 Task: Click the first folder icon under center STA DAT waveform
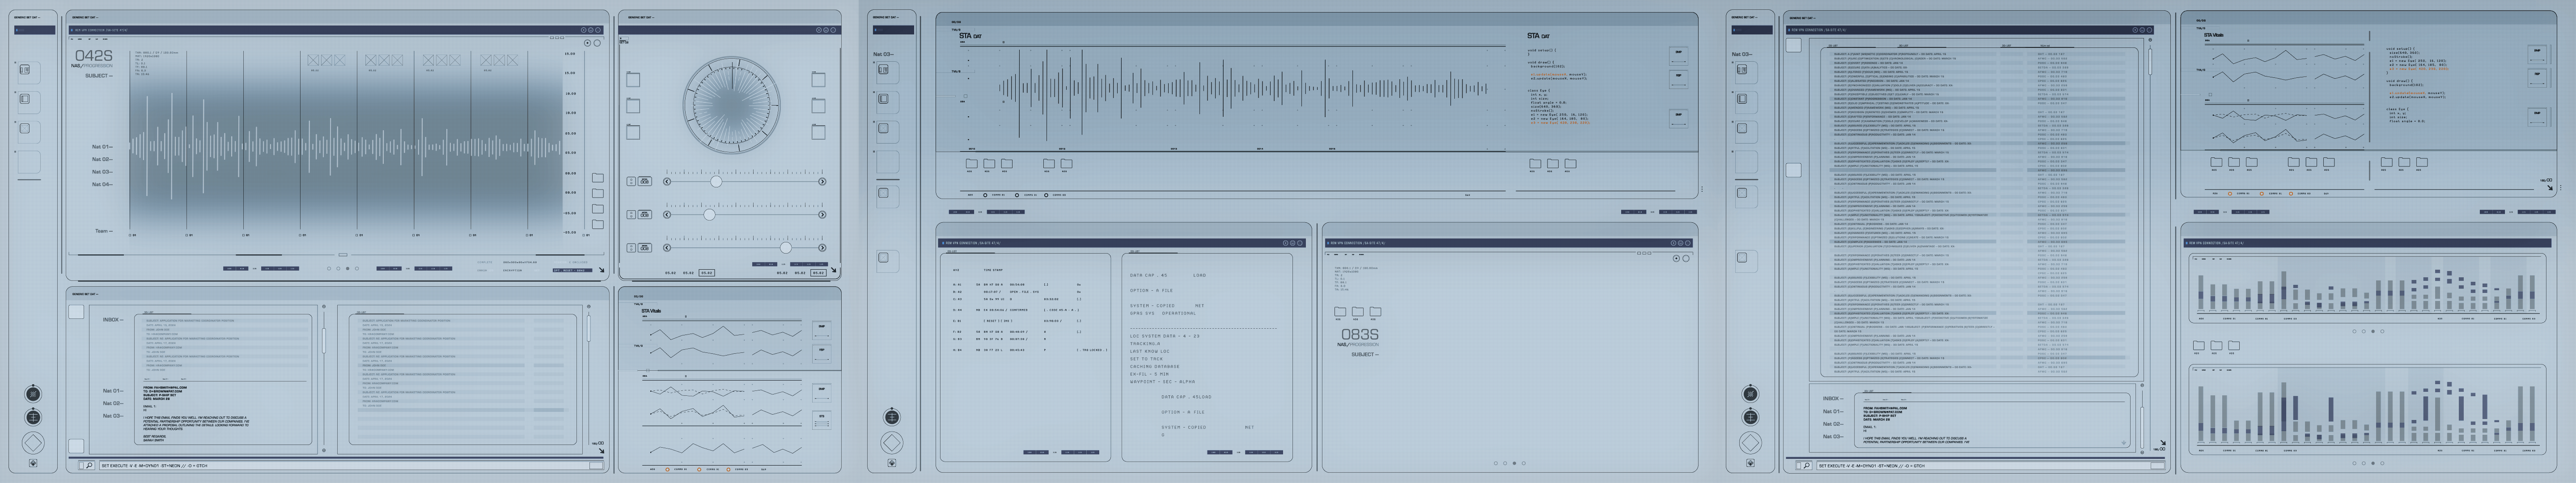tap(971, 163)
